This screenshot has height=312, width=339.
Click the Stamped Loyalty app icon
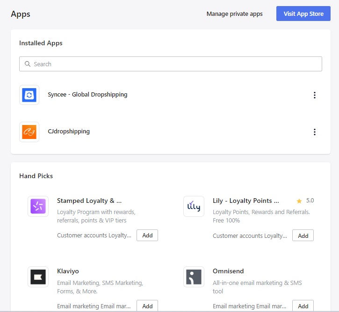tap(38, 206)
